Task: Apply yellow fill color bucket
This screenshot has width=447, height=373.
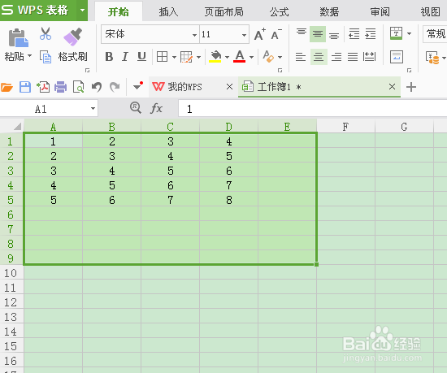Action: point(215,56)
